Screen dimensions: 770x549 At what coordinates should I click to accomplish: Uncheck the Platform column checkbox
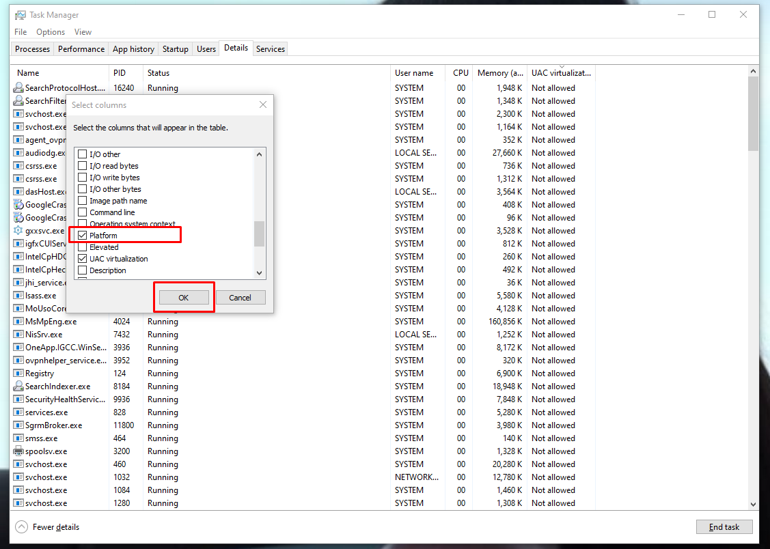pos(83,236)
